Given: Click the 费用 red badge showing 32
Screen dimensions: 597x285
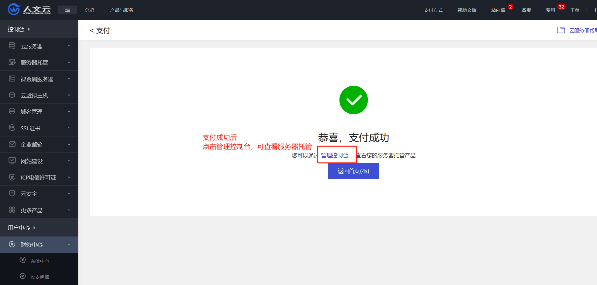Looking at the screenshot, I should tap(561, 7).
